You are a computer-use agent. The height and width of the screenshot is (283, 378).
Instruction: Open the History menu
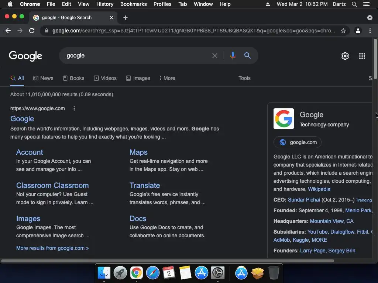(105, 4)
